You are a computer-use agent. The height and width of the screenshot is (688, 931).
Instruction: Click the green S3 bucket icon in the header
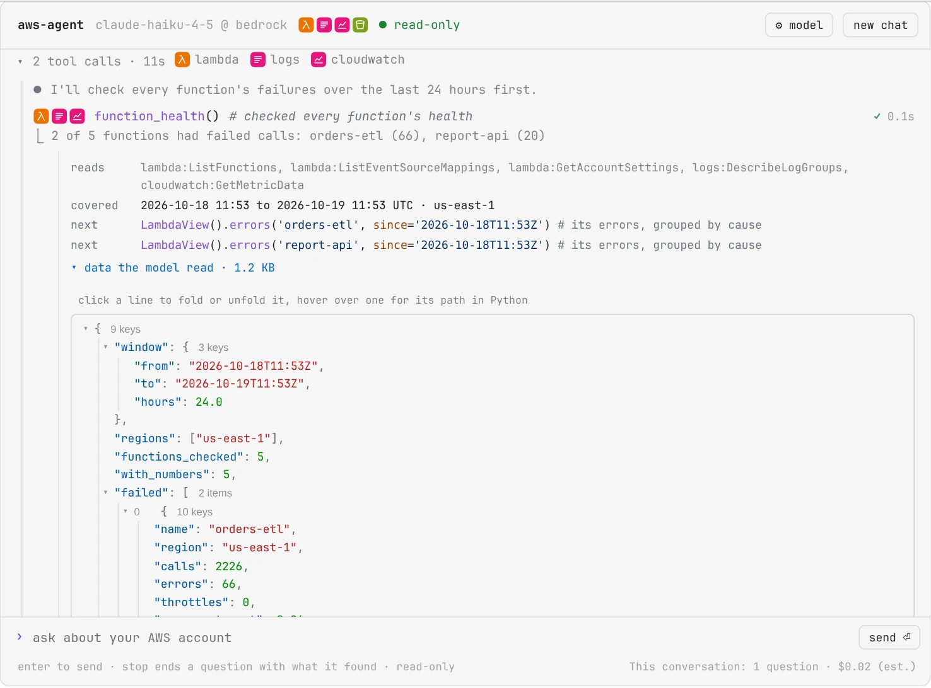click(360, 25)
